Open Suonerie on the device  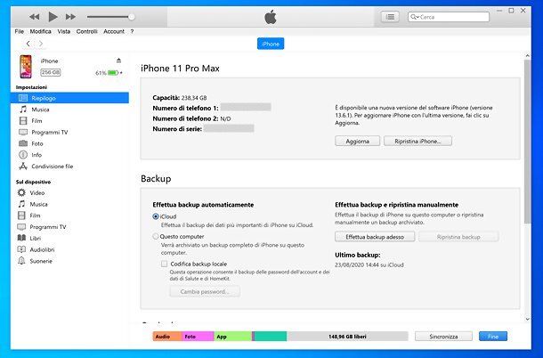[x=41, y=261]
